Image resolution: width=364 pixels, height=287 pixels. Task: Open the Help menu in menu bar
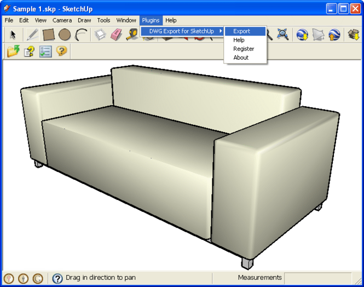[171, 20]
